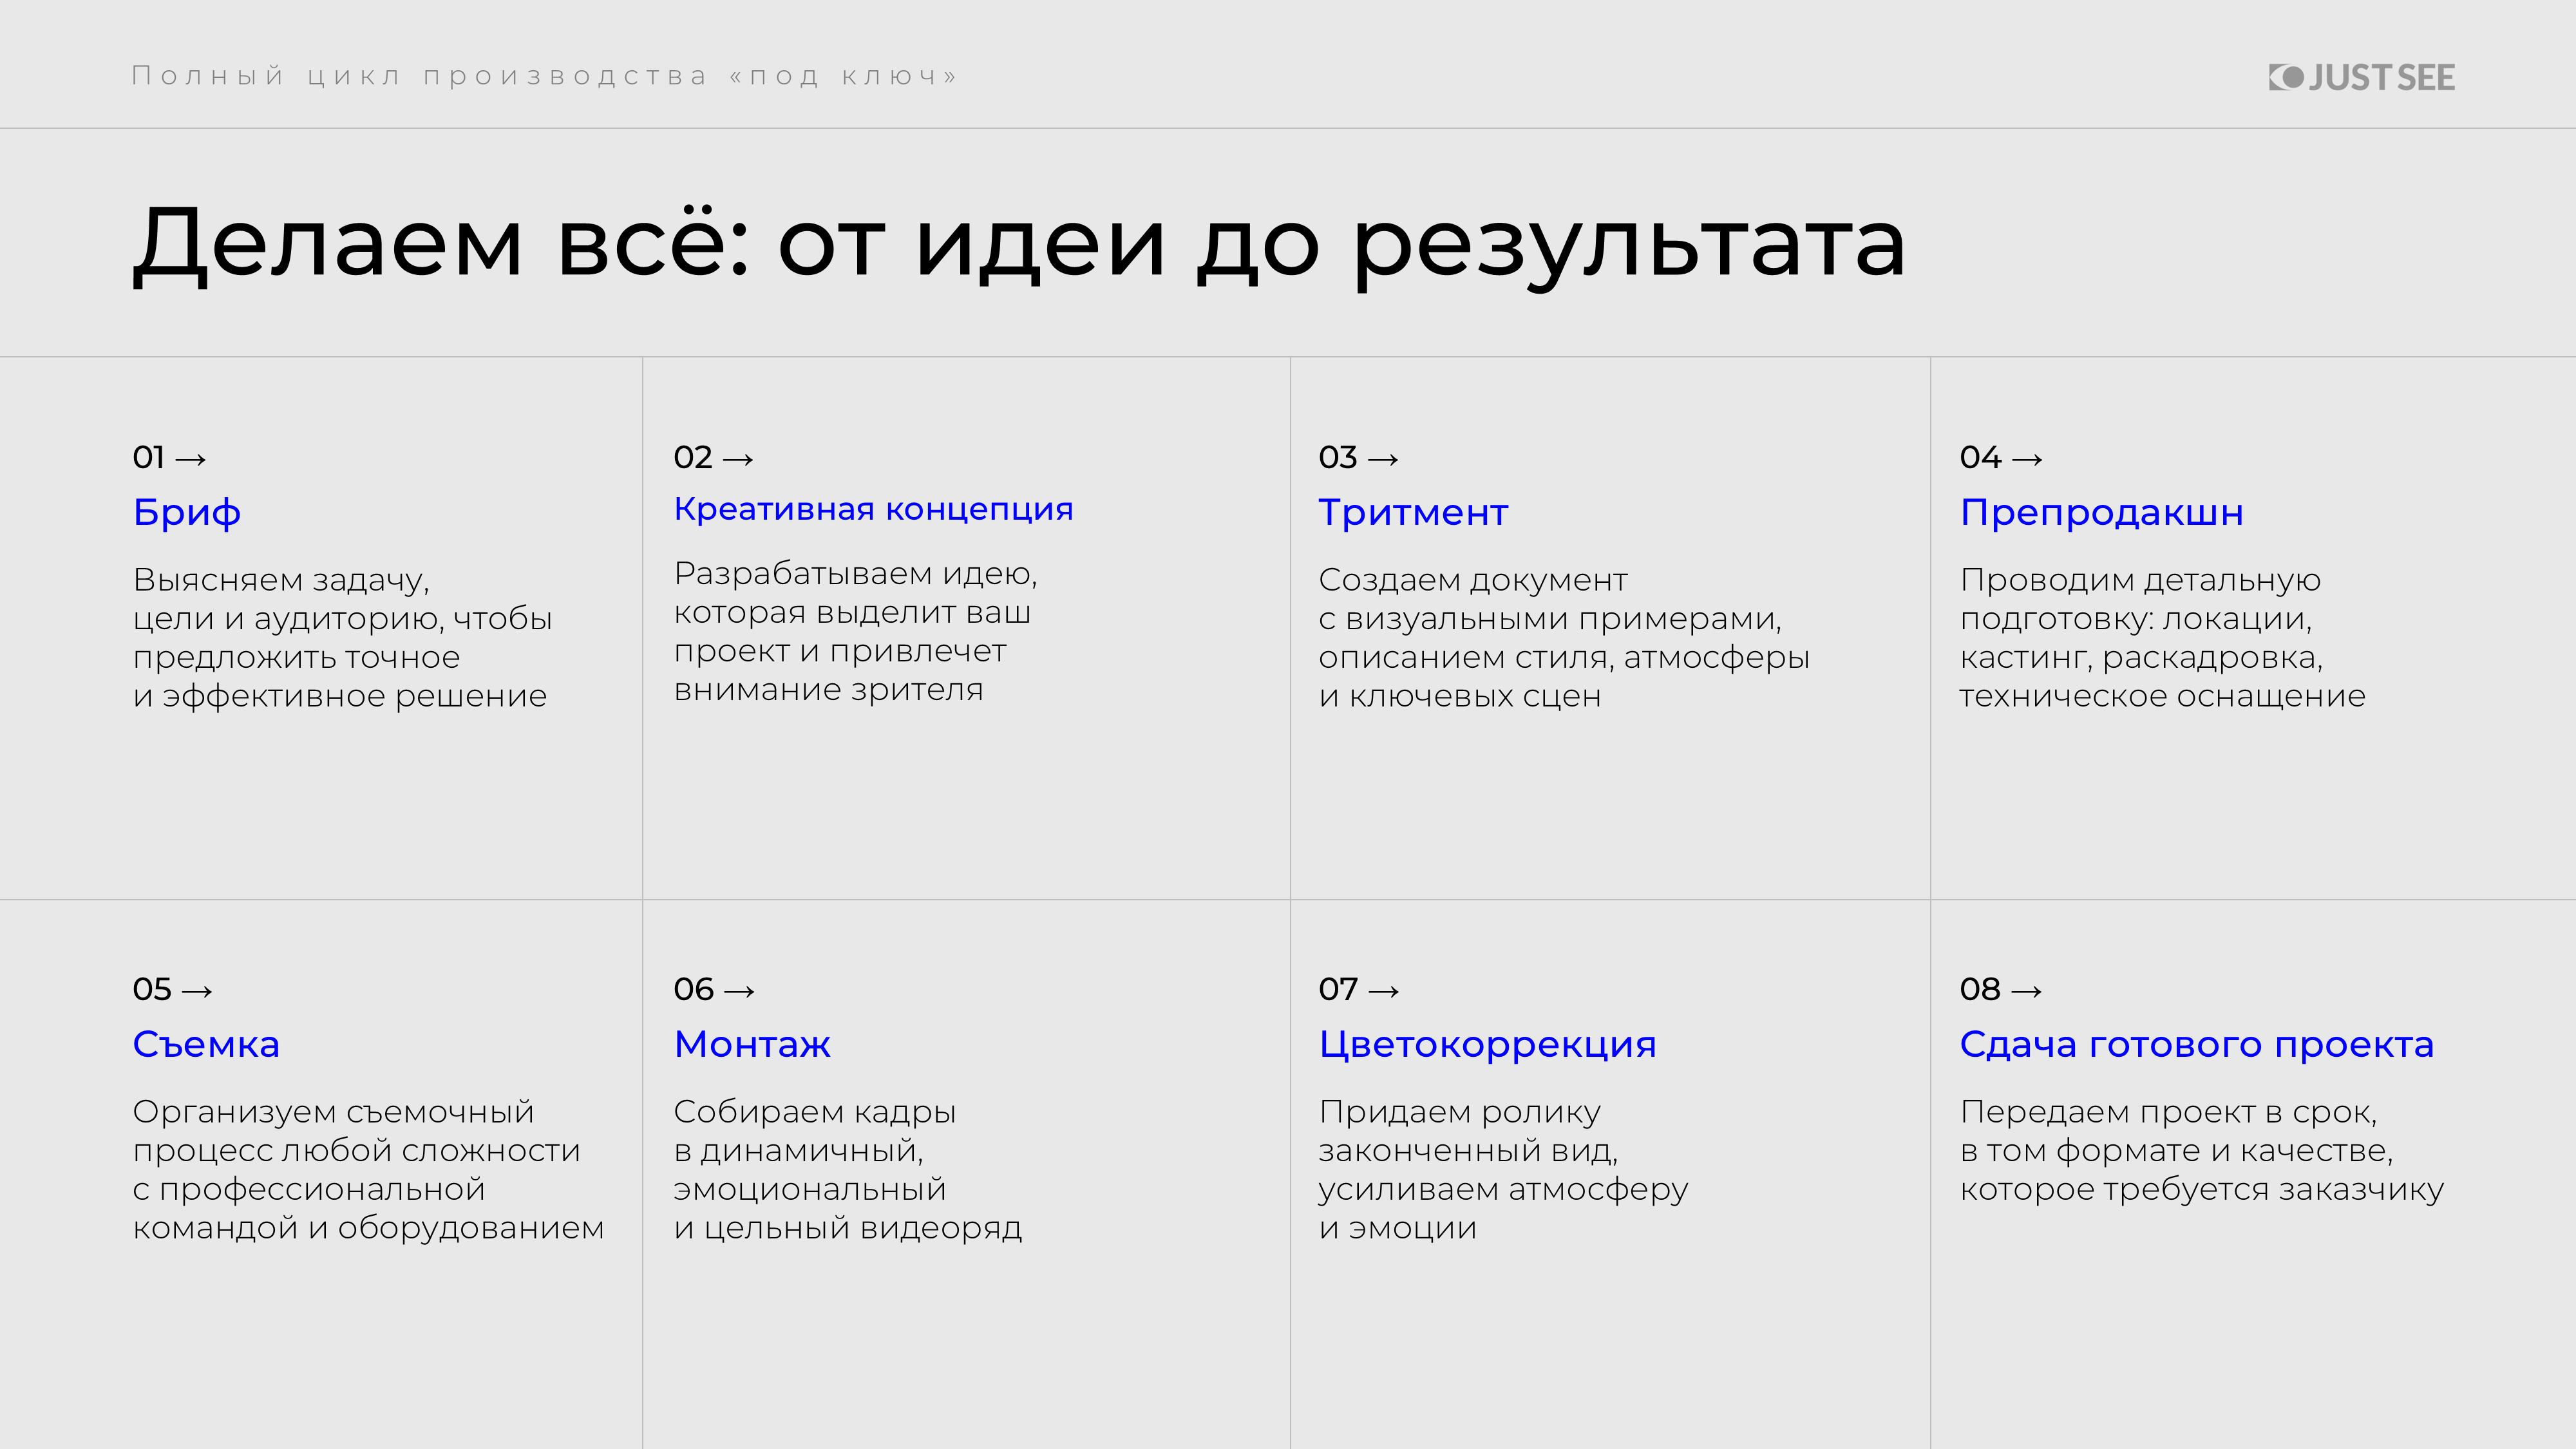Click the arrow icon next to 08
The height and width of the screenshot is (1449, 2576).
coord(2025,991)
